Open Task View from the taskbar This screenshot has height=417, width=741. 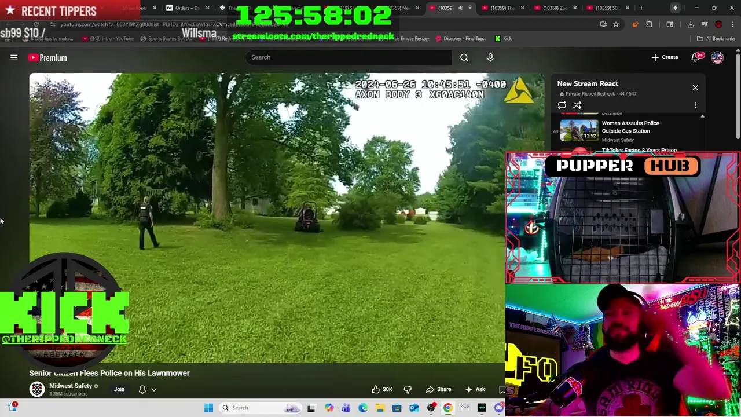311,408
